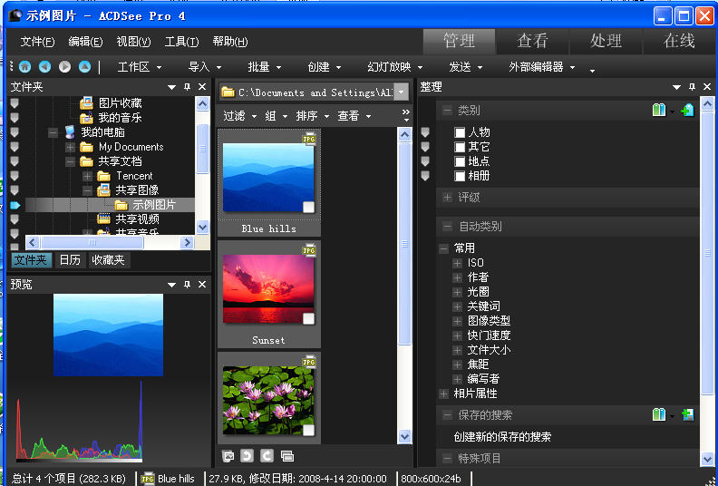Image resolution: width=718 pixels, height=486 pixels.
Task: Click the rotate right icon below thumbnails
Action: (x=267, y=455)
